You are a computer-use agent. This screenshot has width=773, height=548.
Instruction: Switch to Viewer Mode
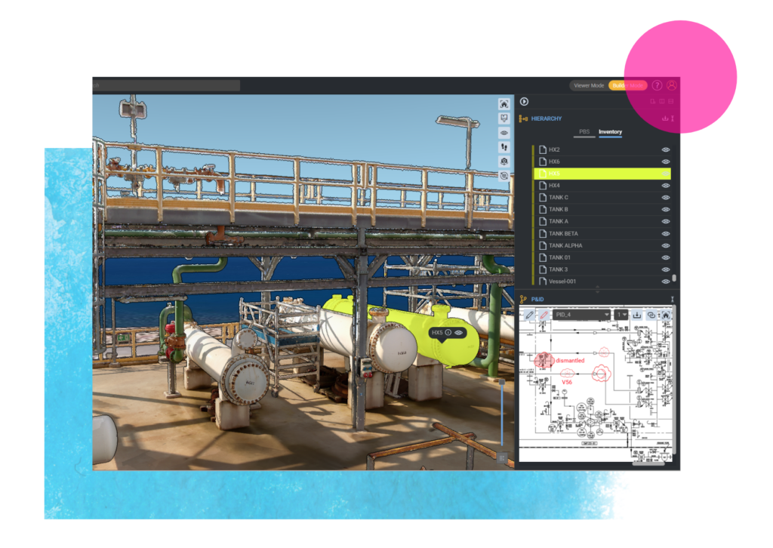click(589, 85)
